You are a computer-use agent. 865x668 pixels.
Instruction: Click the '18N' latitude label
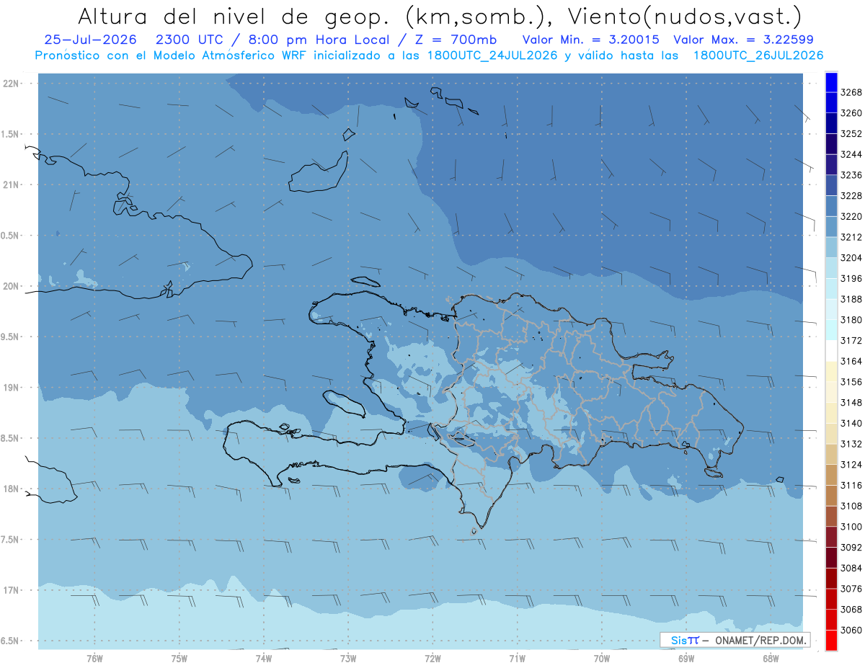pyautogui.click(x=11, y=489)
